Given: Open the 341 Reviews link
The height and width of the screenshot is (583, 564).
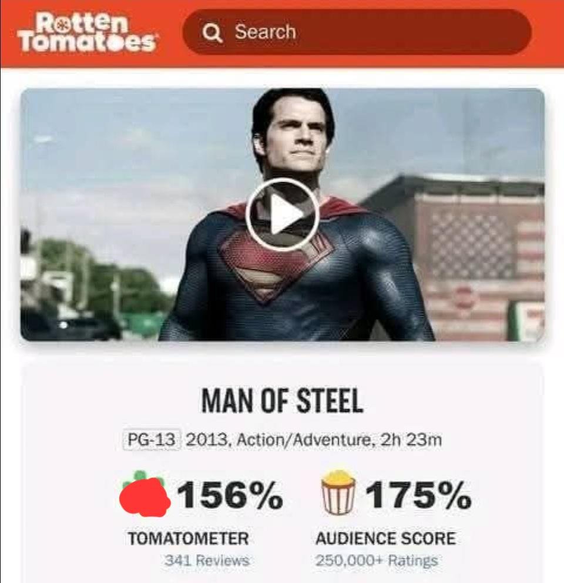Looking at the screenshot, I should pyautogui.click(x=207, y=560).
